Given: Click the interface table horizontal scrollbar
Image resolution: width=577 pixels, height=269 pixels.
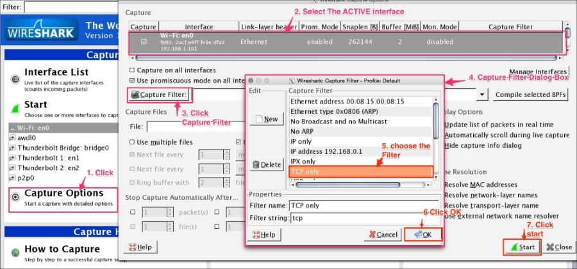Looking at the screenshot, I should pyautogui.click(x=346, y=58).
